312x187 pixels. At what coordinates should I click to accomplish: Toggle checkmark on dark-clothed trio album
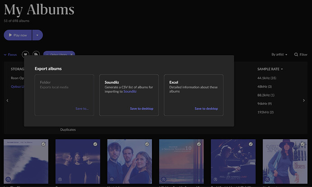click(95, 144)
